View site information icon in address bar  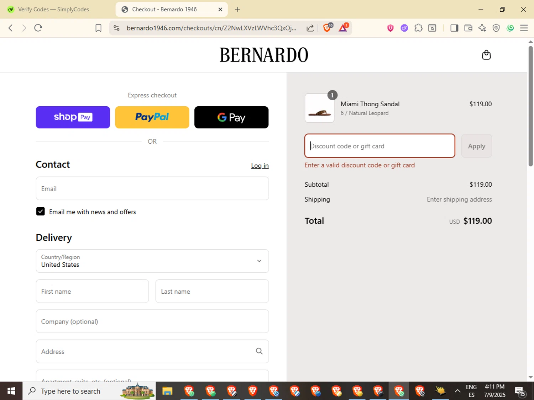(116, 28)
